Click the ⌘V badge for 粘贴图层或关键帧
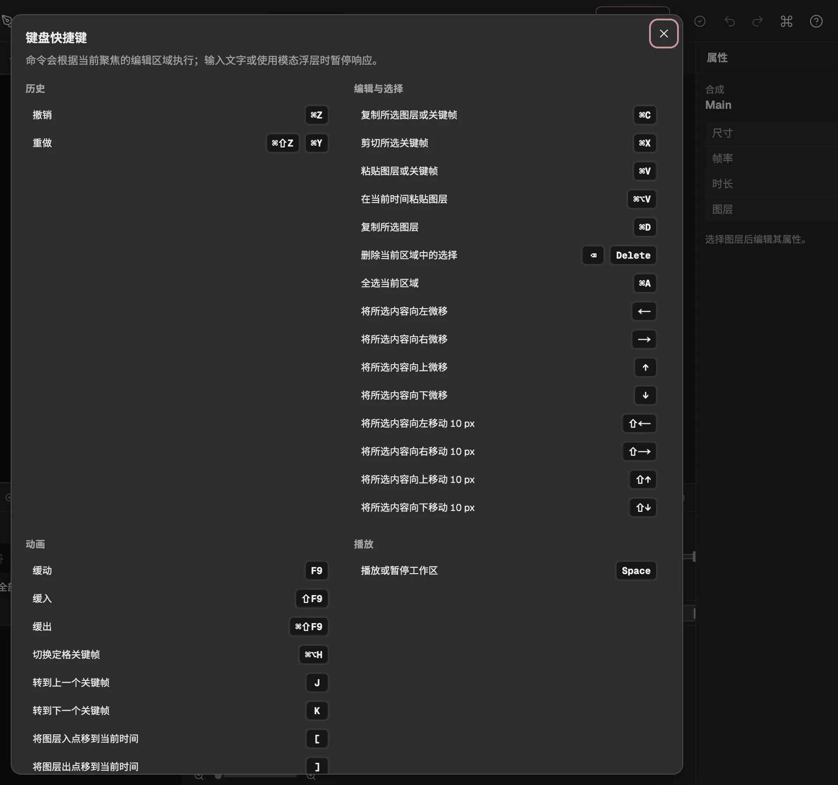The image size is (838, 785). pyautogui.click(x=645, y=171)
